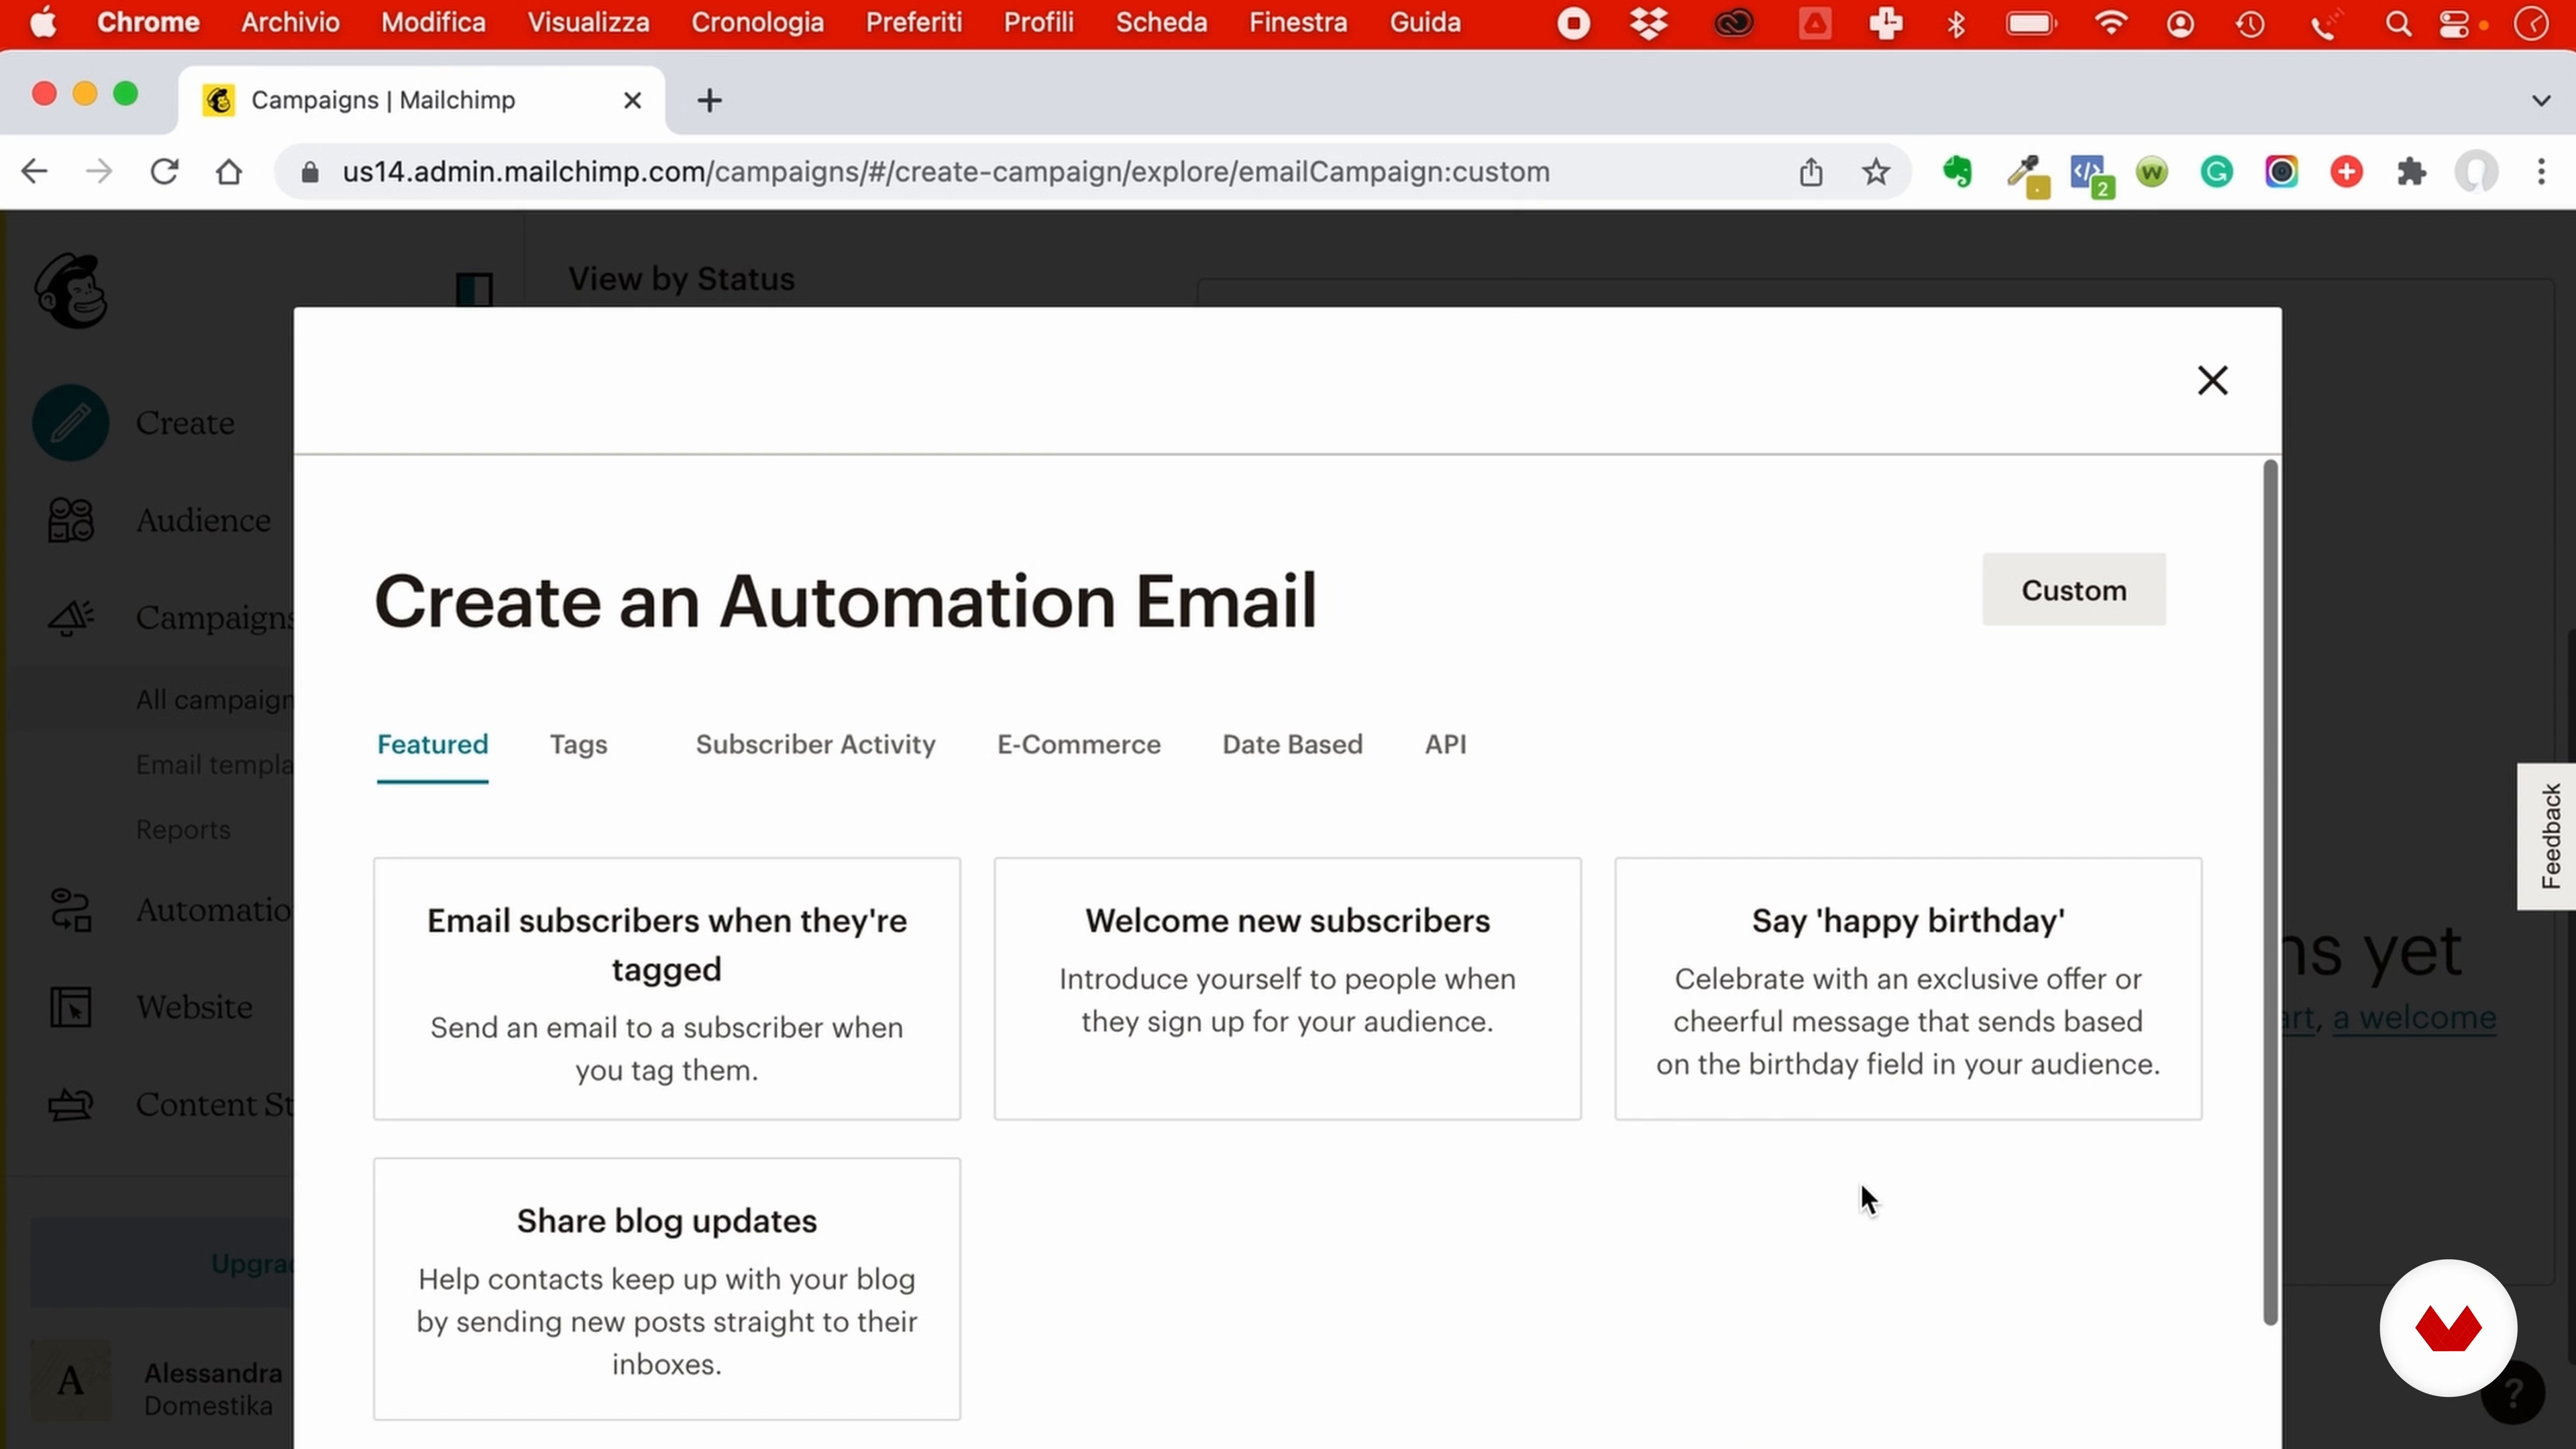Screen dimensions: 2576x1449
Task: Open Reports in the sidebar
Action: click(183, 829)
